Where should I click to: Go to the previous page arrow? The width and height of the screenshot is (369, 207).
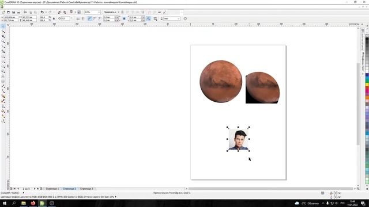tap(18, 189)
